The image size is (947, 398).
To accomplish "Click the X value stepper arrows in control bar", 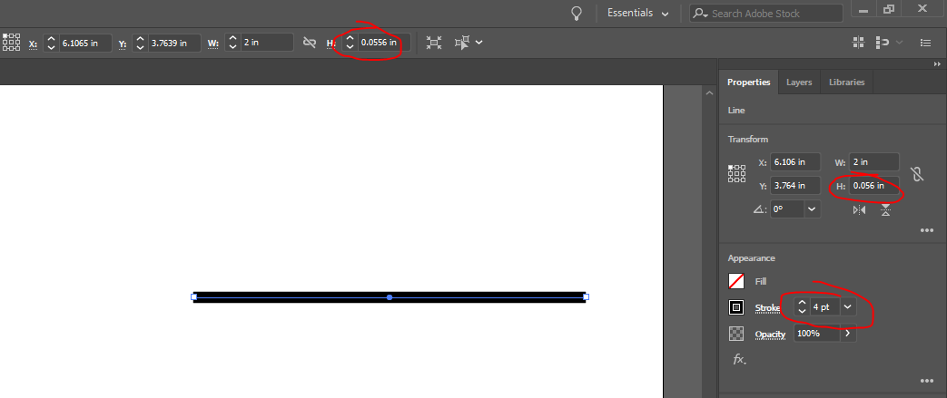I will point(51,43).
